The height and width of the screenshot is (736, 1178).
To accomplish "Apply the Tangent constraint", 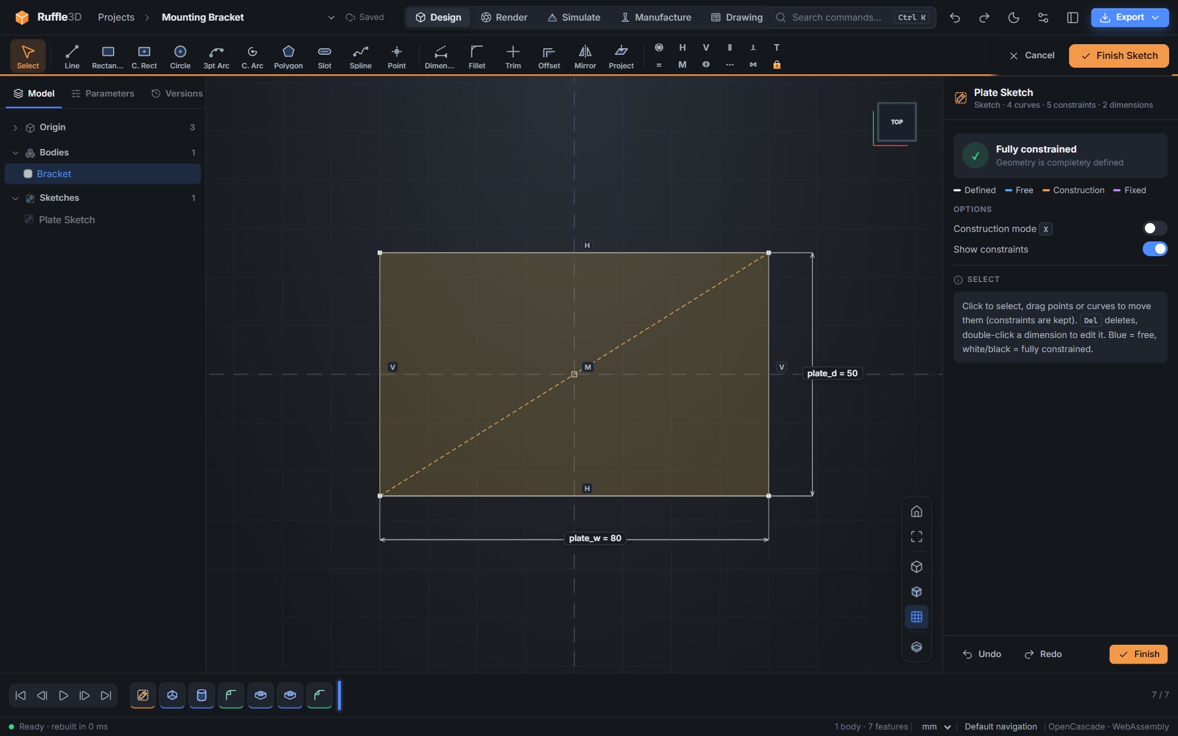I will [776, 47].
